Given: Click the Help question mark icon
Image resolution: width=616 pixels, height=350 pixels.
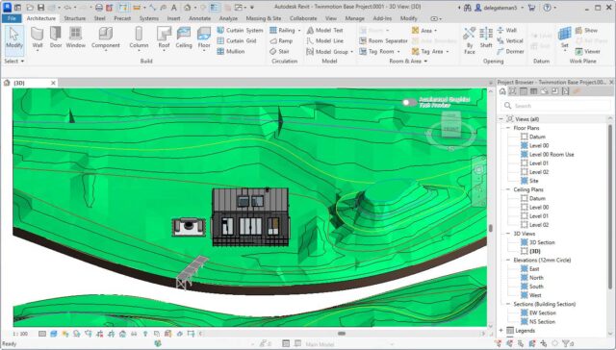Looking at the screenshot, I should [x=548, y=8].
